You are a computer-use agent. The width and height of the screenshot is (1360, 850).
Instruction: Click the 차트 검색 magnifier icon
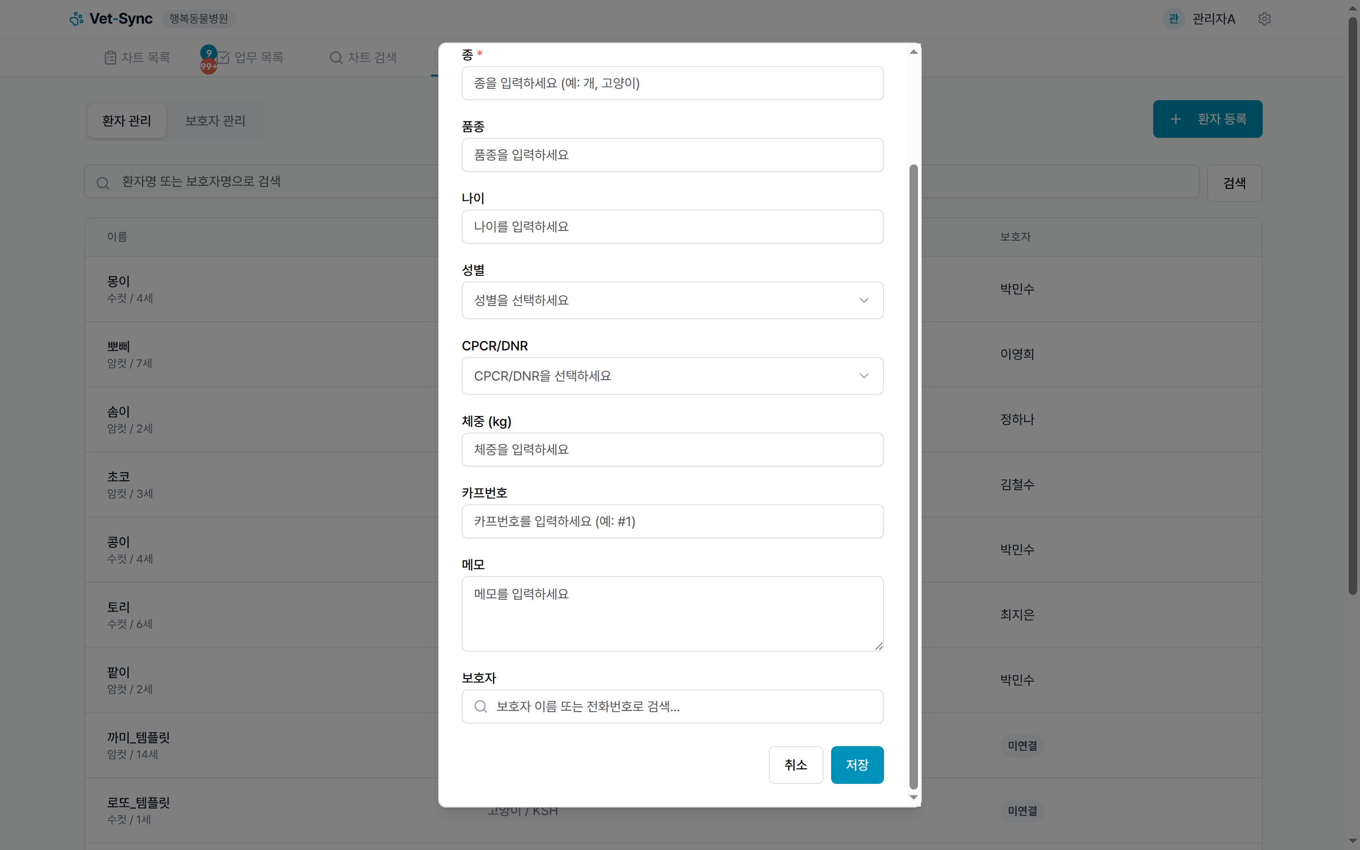coord(335,57)
